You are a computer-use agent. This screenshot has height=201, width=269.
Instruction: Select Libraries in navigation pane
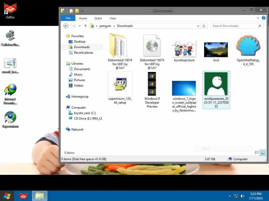77,63
